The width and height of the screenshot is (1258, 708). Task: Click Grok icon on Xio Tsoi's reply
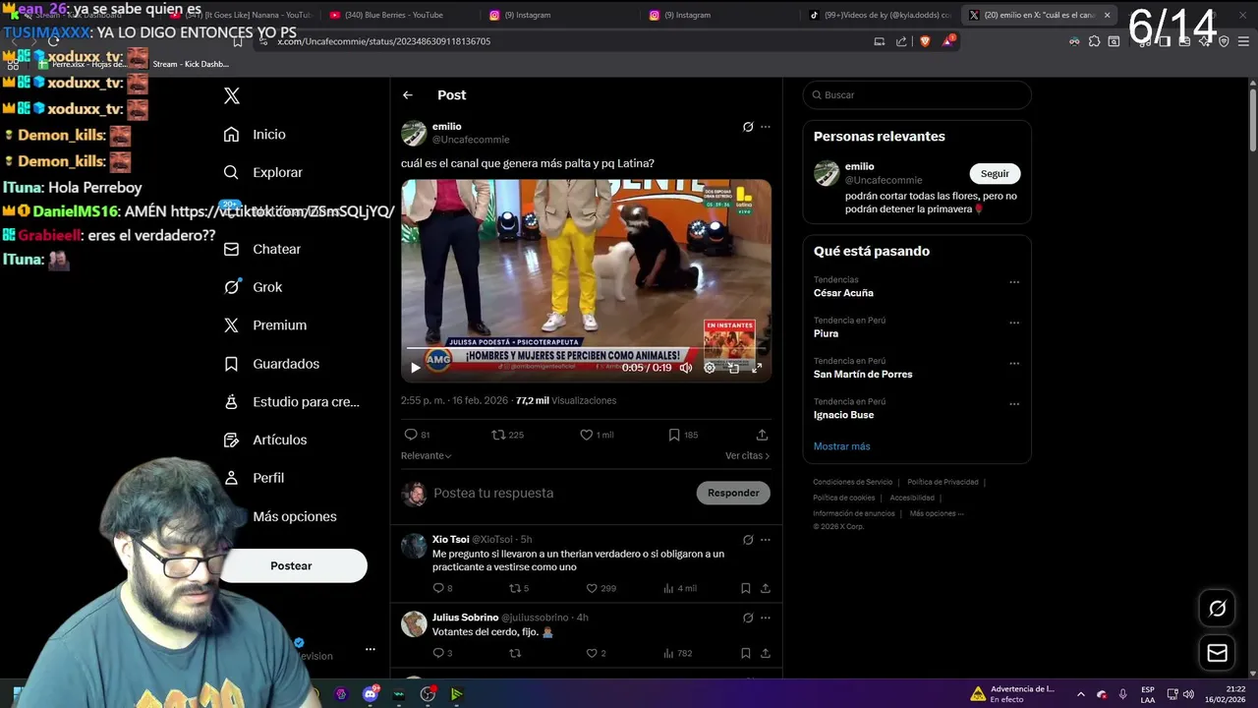748,540
